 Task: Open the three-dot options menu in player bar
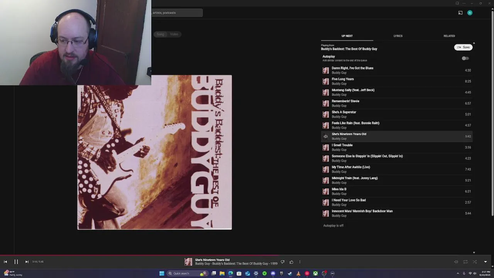click(299, 262)
